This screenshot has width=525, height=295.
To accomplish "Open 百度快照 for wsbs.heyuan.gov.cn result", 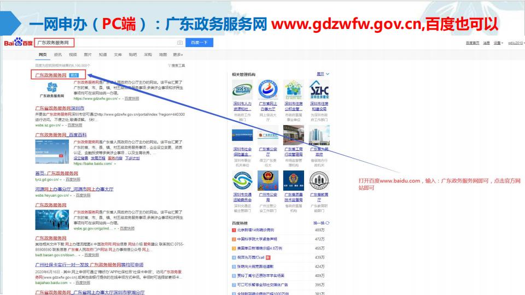I will click(83, 195).
